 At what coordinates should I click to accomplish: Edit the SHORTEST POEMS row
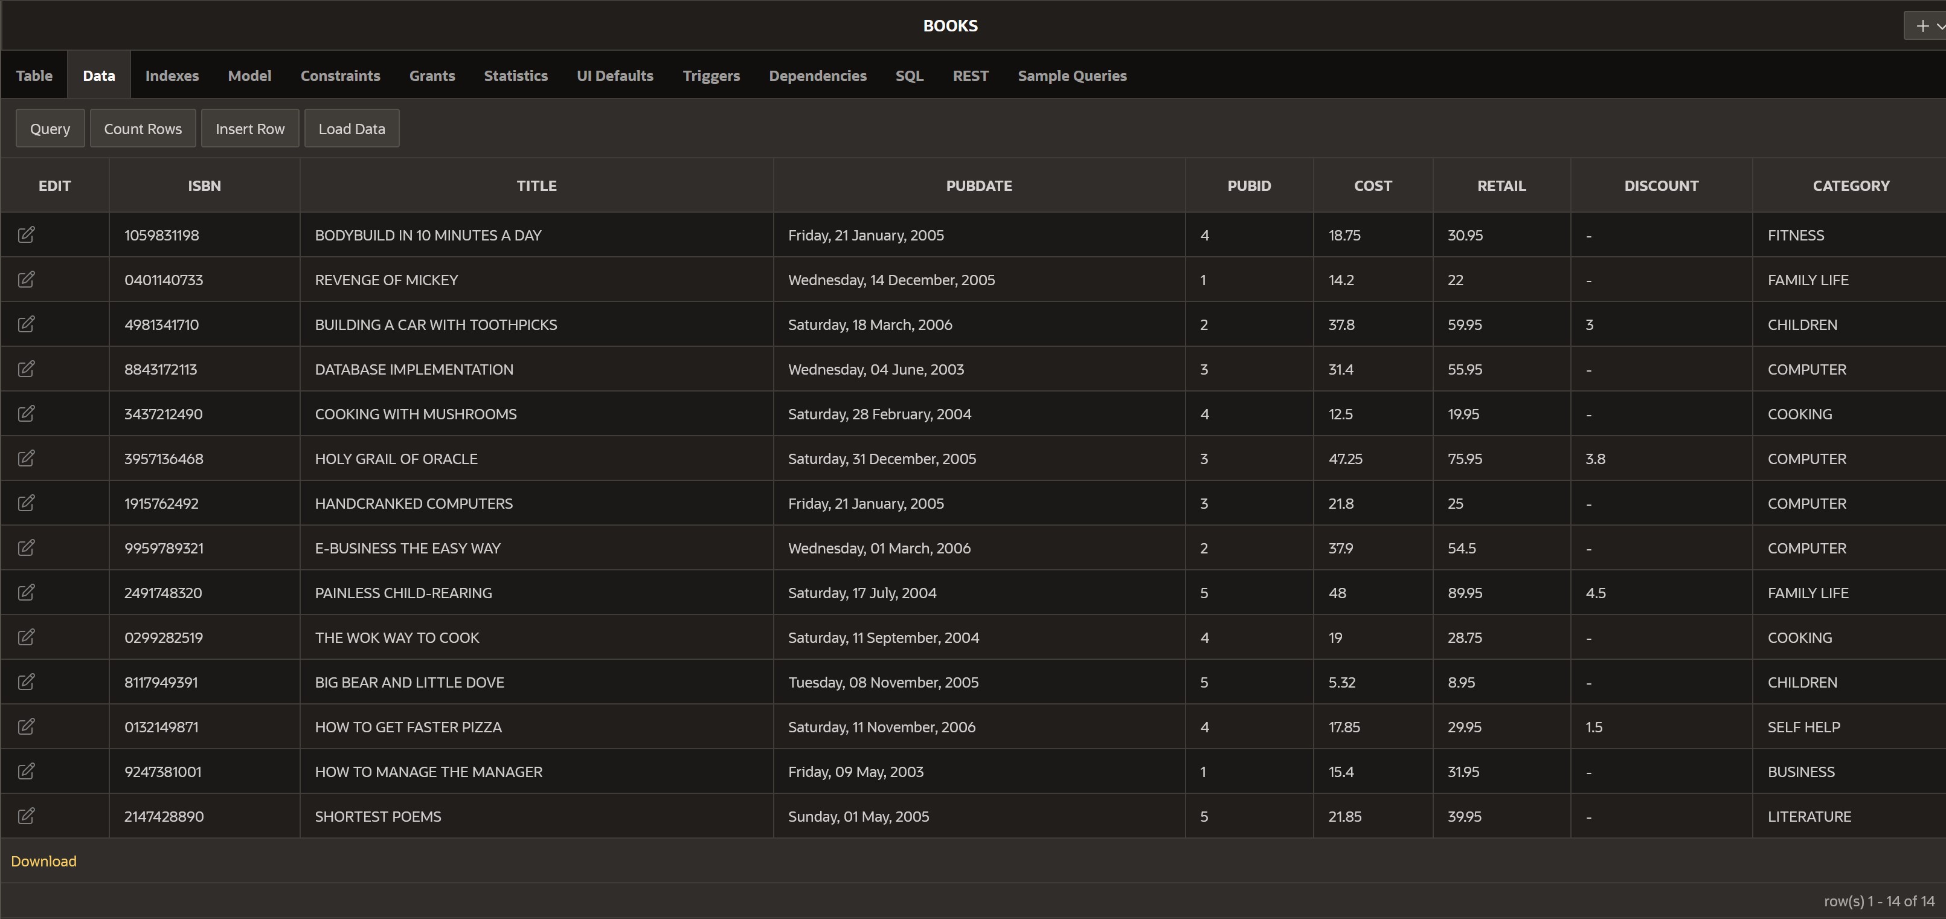pyautogui.click(x=26, y=816)
